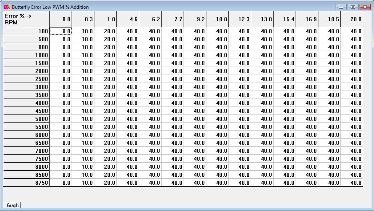Screen dimensions: 374x211
Task: Click the 0.3 error column header
Action: (x=83, y=19)
